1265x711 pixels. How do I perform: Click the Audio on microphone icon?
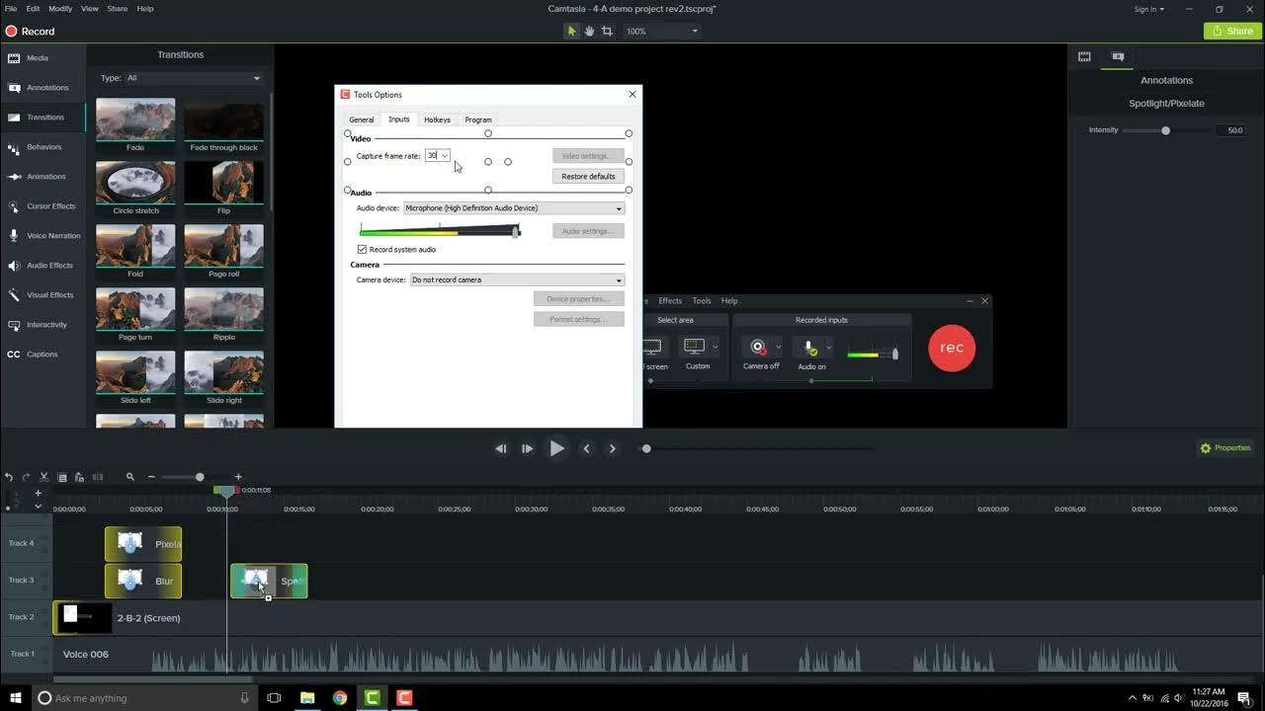click(809, 348)
